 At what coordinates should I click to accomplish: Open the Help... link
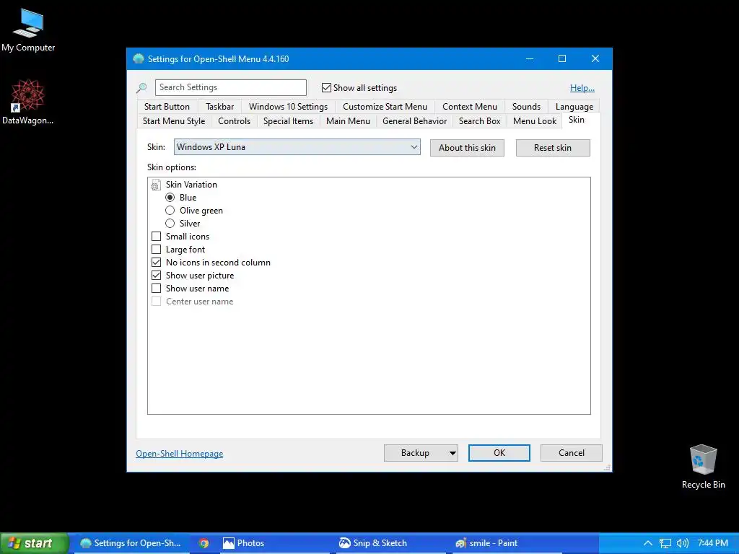582,88
